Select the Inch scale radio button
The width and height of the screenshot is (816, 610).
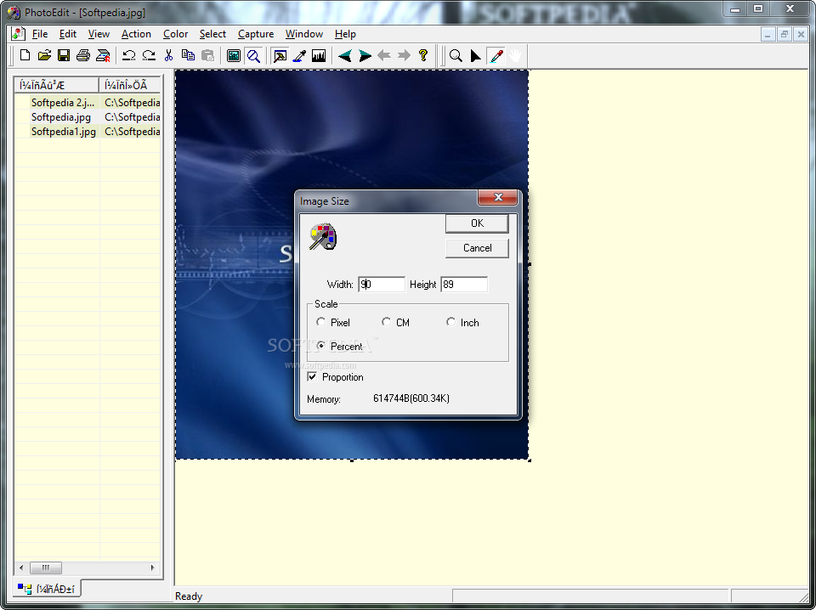click(x=450, y=322)
